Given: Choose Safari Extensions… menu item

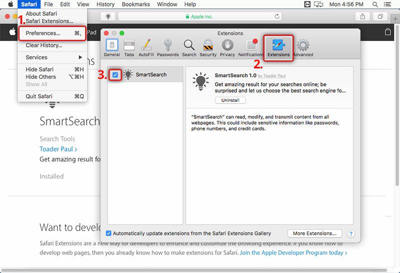Looking at the screenshot, I should (52, 21).
